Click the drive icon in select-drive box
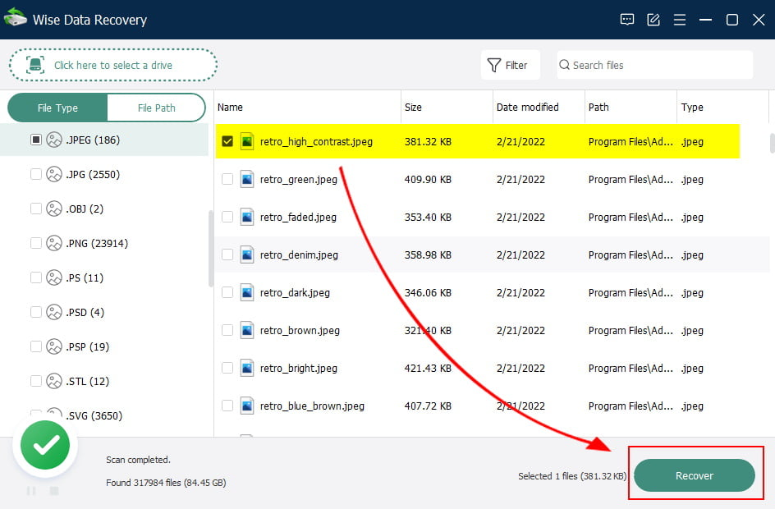The width and height of the screenshot is (775, 509). (x=35, y=65)
